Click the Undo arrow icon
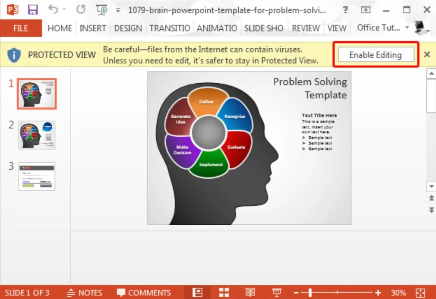436x299 pixels. (x=53, y=9)
